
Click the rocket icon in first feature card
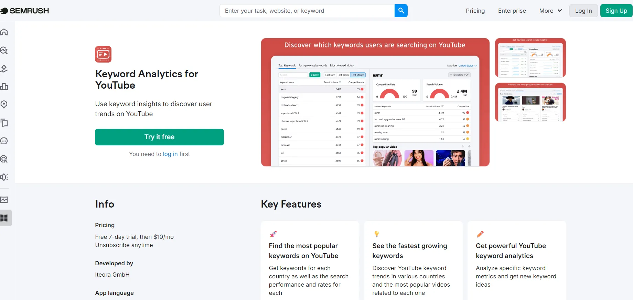(x=273, y=234)
